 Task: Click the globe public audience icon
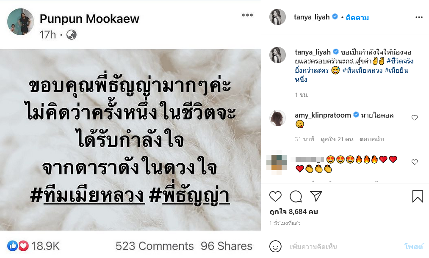(72, 35)
